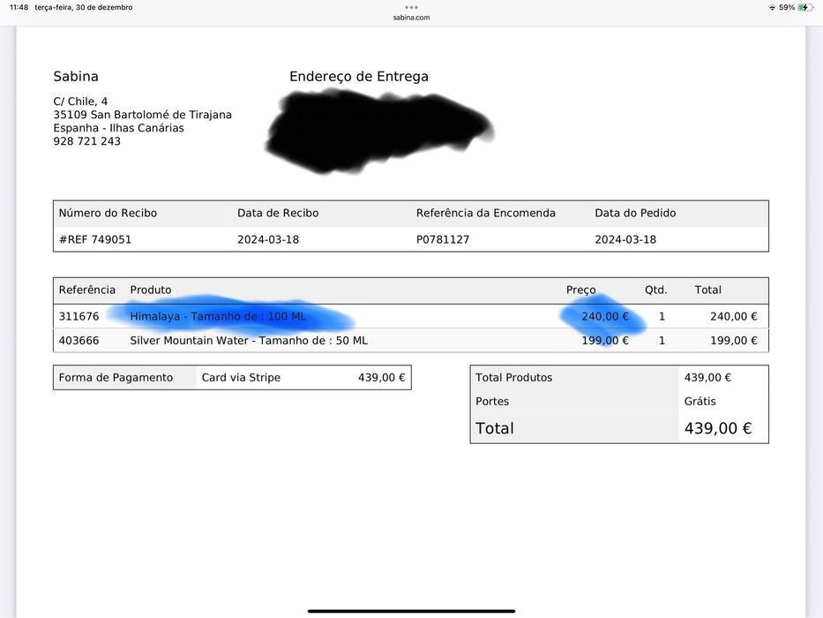Click the Sabina company heading
The height and width of the screenshot is (618, 823).
[76, 76]
